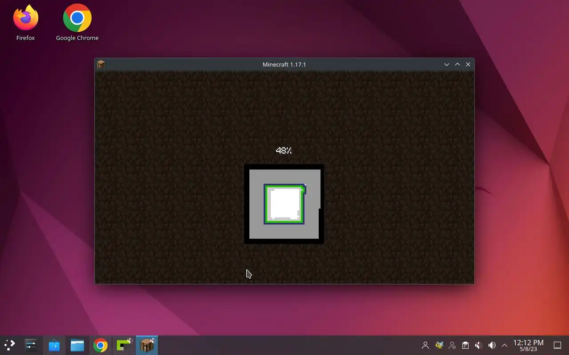This screenshot has width=569, height=355.
Task: Click the muted microphone tray icon
Action: pyautogui.click(x=479, y=345)
